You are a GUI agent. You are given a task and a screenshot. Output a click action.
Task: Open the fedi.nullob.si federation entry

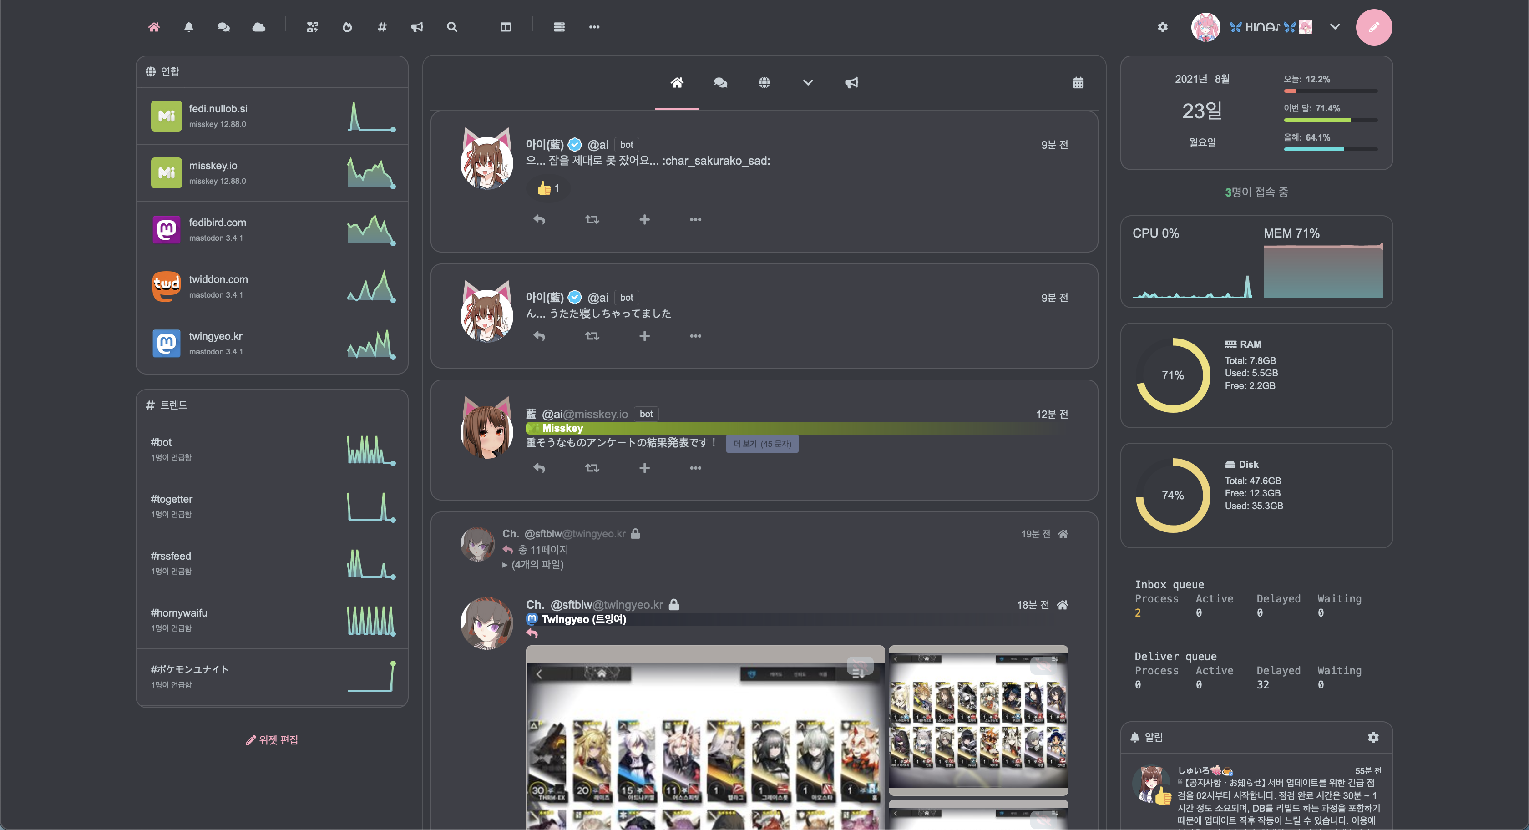(x=272, y=116)
